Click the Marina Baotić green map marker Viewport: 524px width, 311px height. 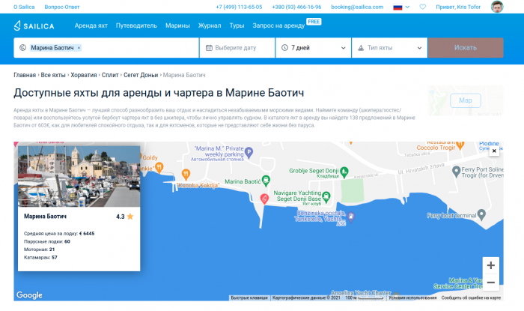(x=266, y=181)
